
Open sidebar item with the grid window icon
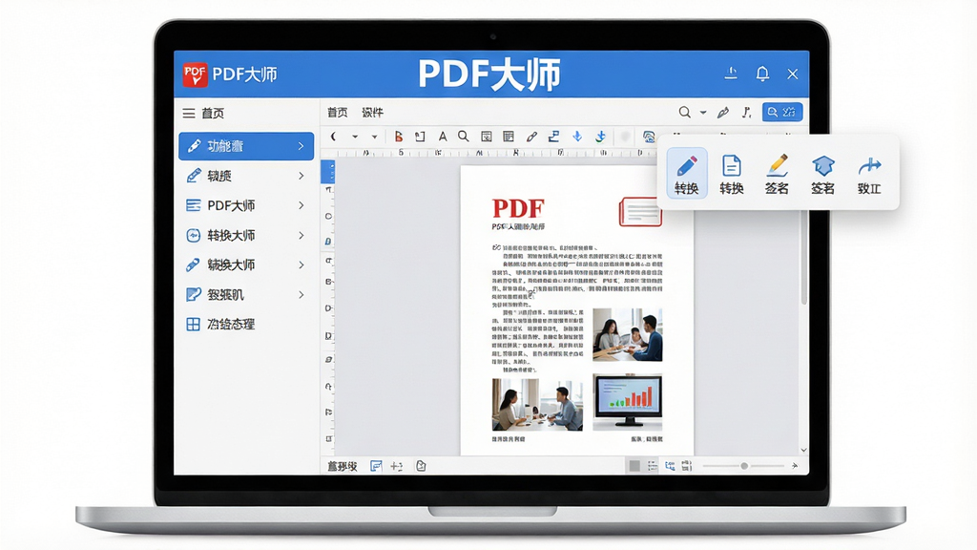coord(246,325)
